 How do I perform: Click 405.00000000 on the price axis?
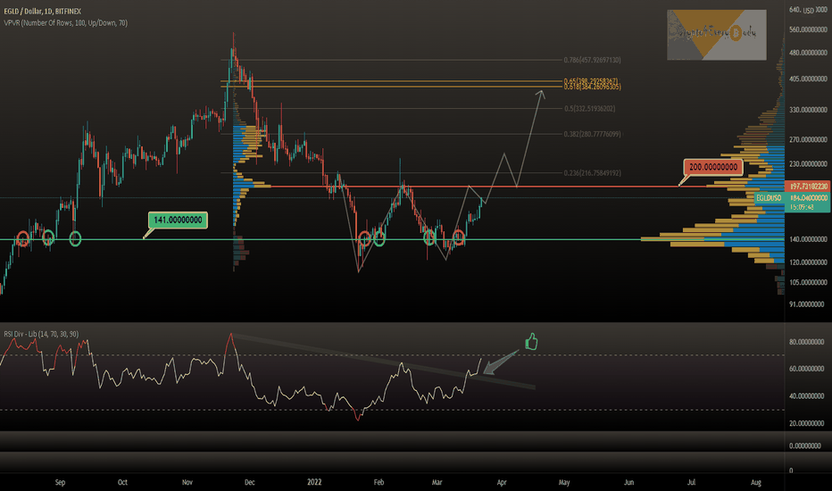pyautogui.click(x=808, y=79)
